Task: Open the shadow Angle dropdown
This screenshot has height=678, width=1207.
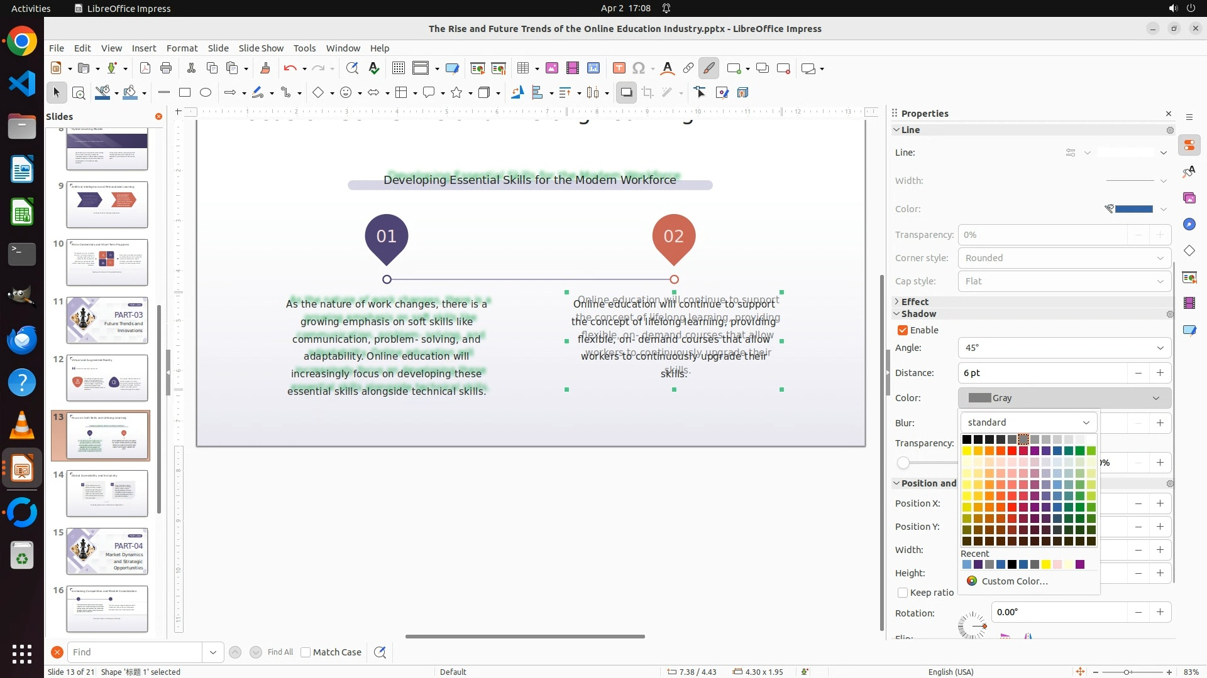Action: point(1159,348)
